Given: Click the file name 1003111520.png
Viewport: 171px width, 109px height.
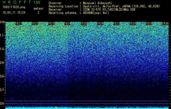Looking at the screenshot, I should tap(14, 7).
